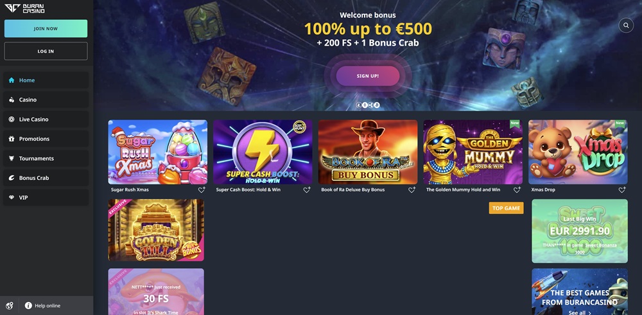The height and width of the screenshot is (315, 642).
Task: Select Tournaments trophy menu entry
Action: 46,158
